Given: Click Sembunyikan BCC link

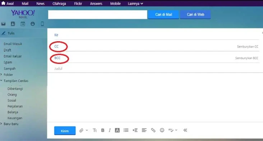Looking at the screenshot, I should click(x=247, y=58).
